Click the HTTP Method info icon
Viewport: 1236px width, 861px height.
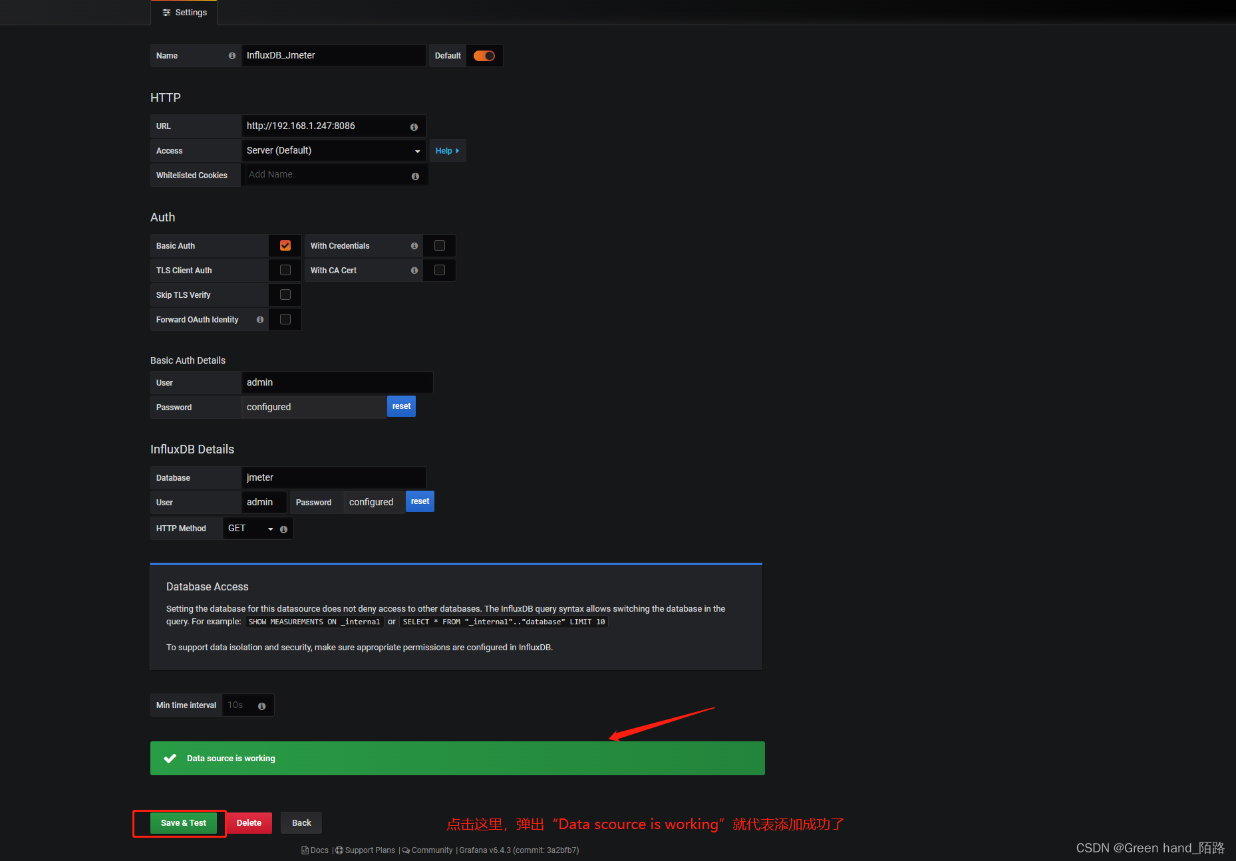click(283, 530)
